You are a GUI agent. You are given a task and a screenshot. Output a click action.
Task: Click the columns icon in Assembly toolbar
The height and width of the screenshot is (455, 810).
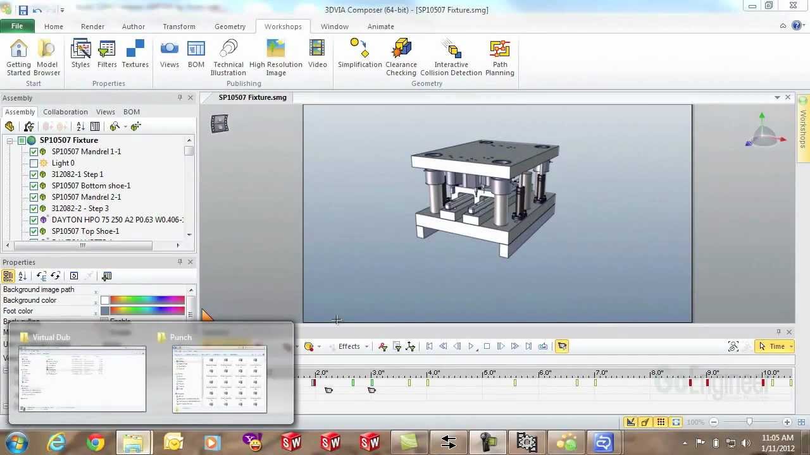click(x=95, y=126)
